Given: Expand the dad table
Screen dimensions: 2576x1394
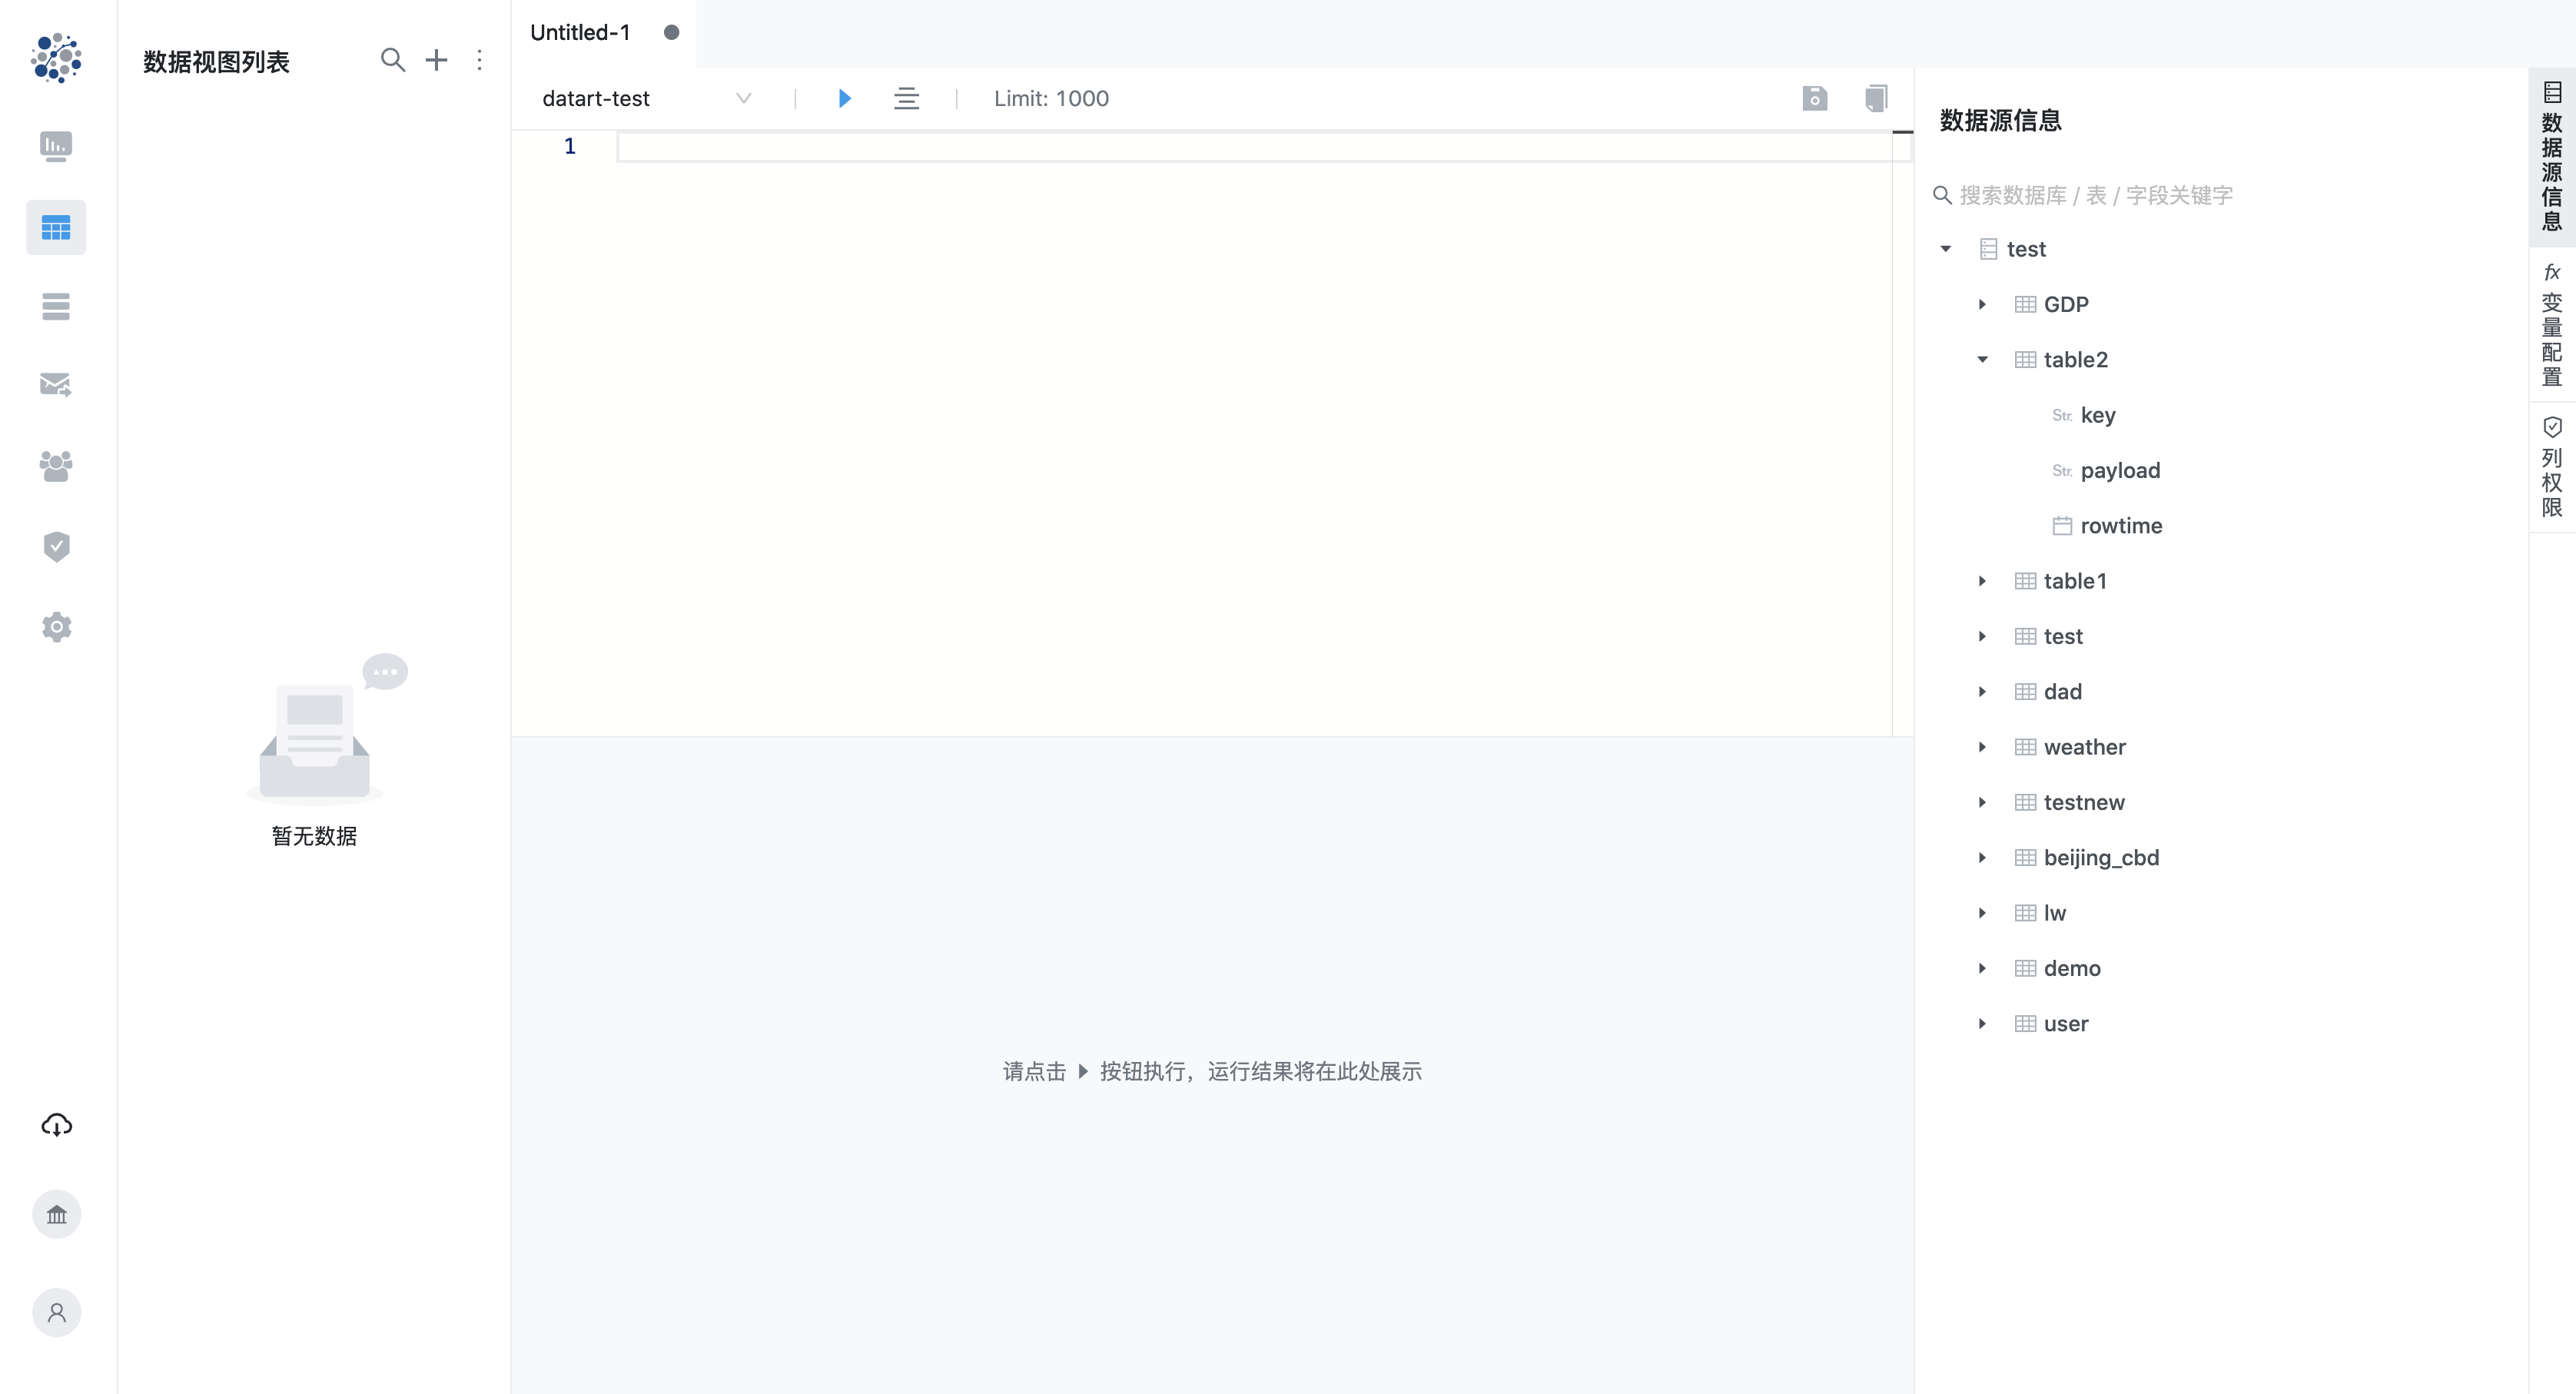Looking at the screenshot, I should [x=1982, y=692].
